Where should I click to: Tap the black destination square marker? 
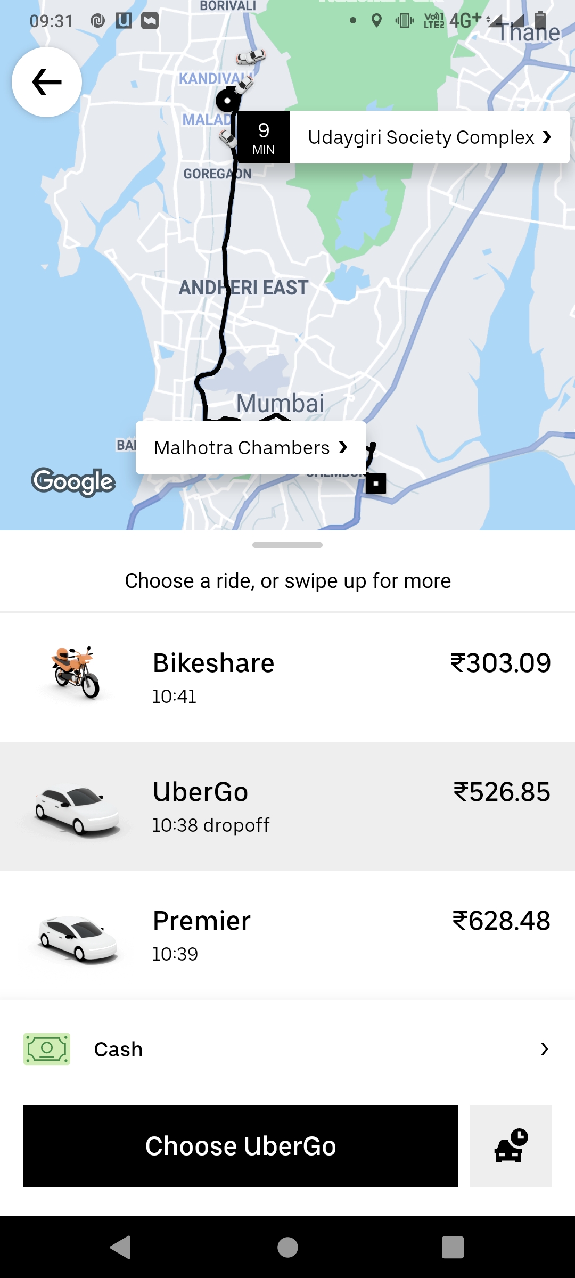coord(376,484)
